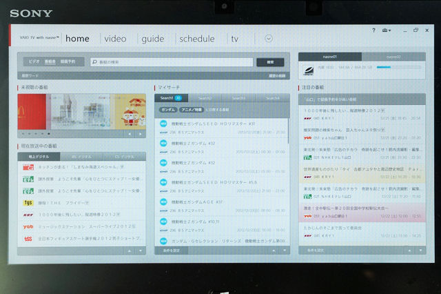Select the ビデオ search scope option
Viewport: 441px width, 294px height.
pos(34,61)
